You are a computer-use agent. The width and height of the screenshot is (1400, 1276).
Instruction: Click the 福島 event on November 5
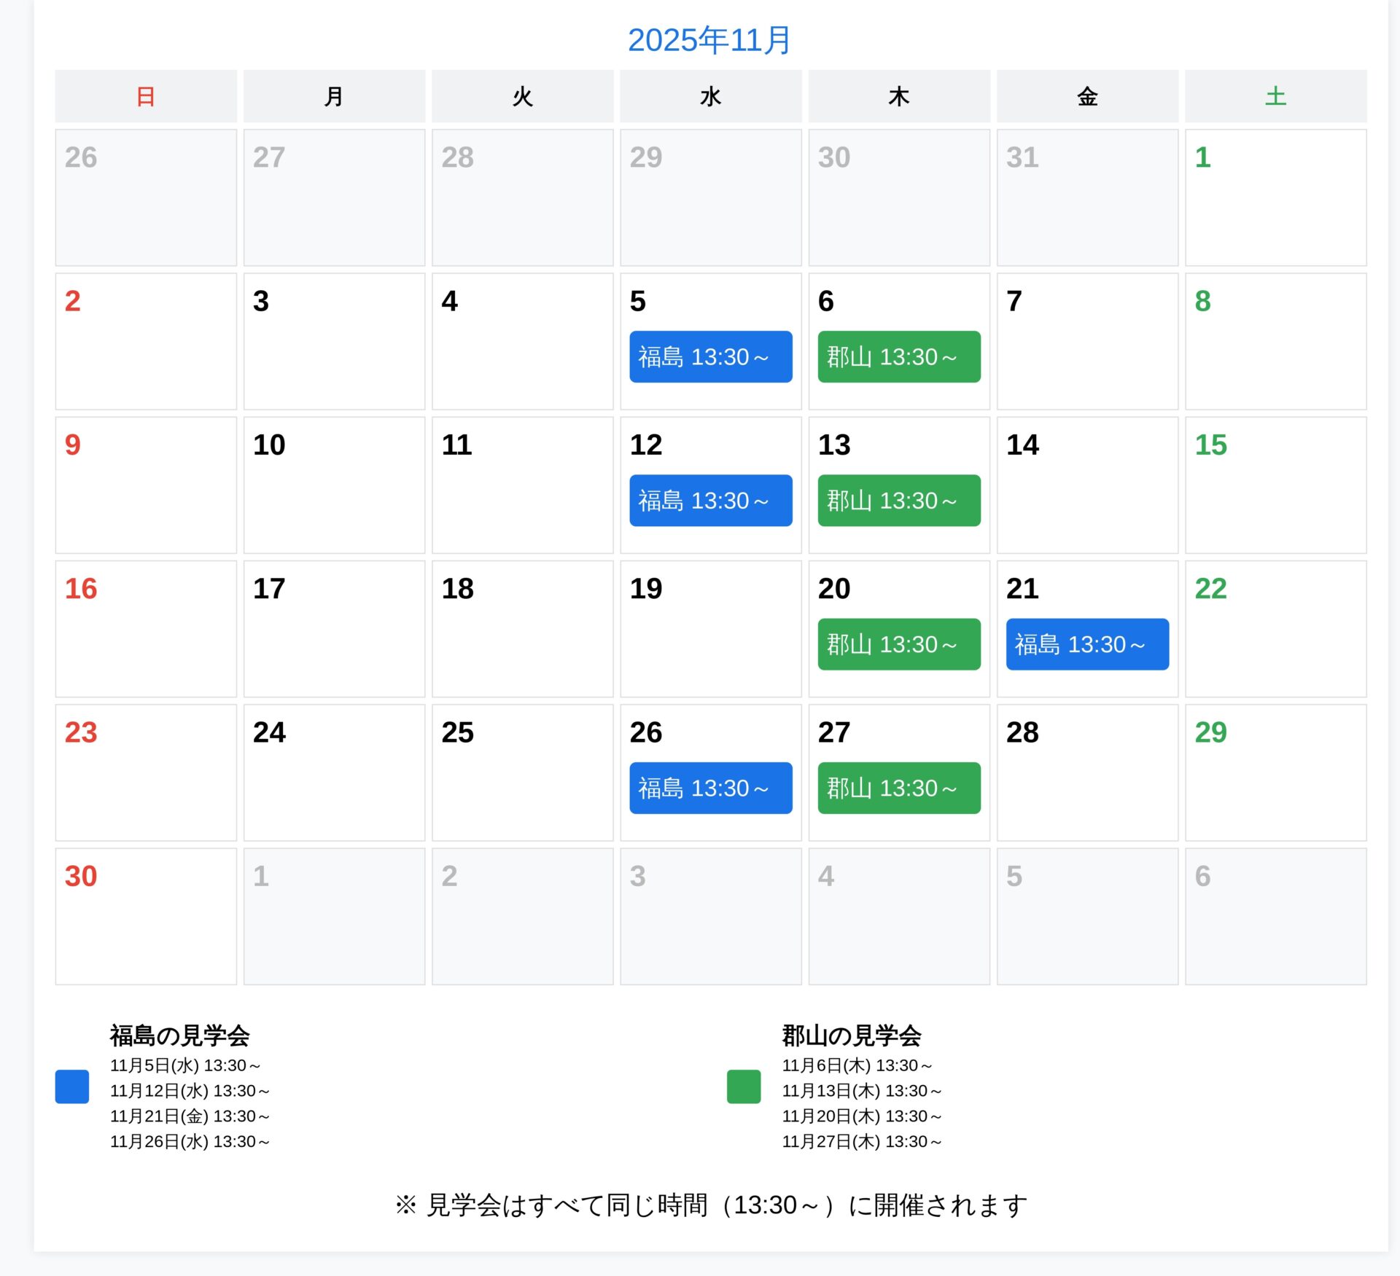point(710,356)
